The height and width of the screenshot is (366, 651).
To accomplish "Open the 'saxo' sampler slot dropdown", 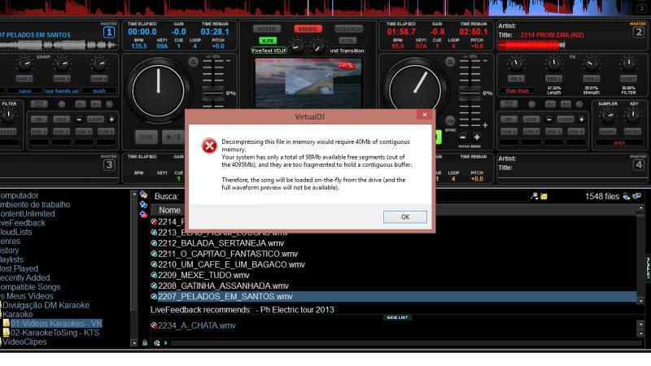I will tap(25, 90).
